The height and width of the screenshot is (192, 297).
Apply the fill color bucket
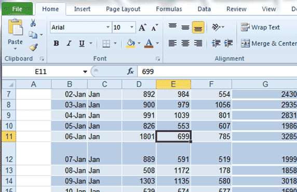point(130,44)
